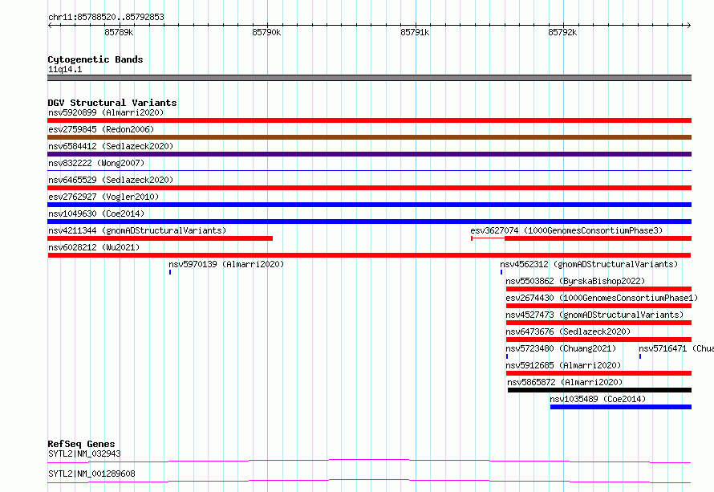Screen dimensions: 714x492
Task: Click nsv5970139 (Almarri2020) small blue marker
Action: (170, 272)
